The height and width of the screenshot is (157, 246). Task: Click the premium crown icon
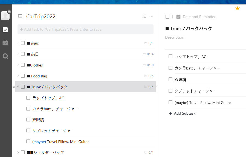point(238,8)
